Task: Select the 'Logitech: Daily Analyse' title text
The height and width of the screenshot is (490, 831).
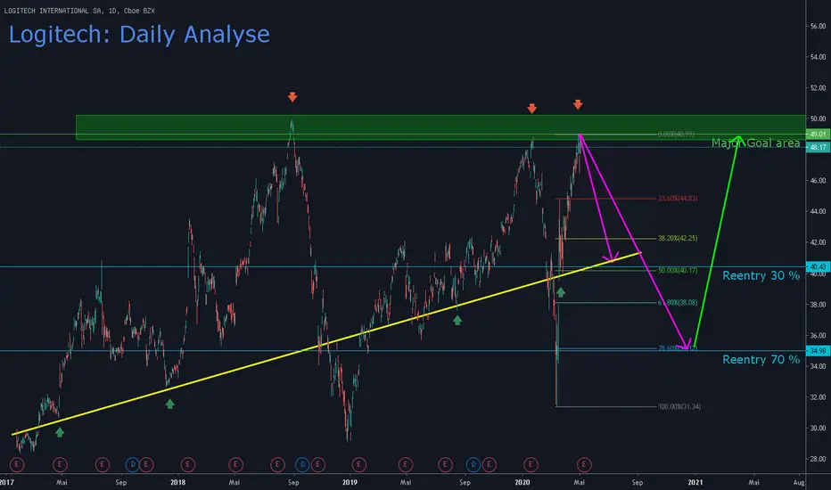Action: pos(139,35)
